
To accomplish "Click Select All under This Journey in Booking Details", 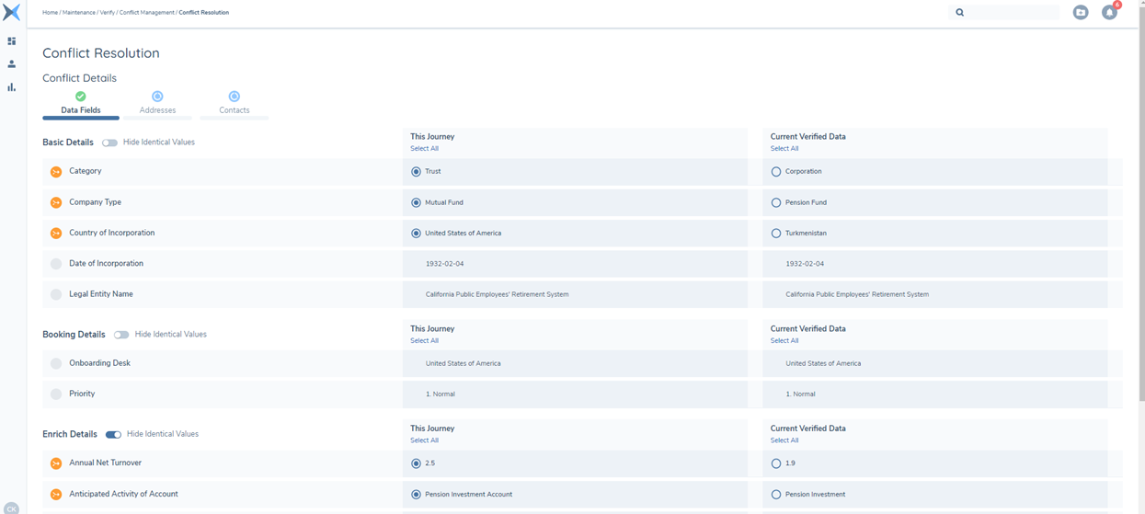I will (424, 341).
